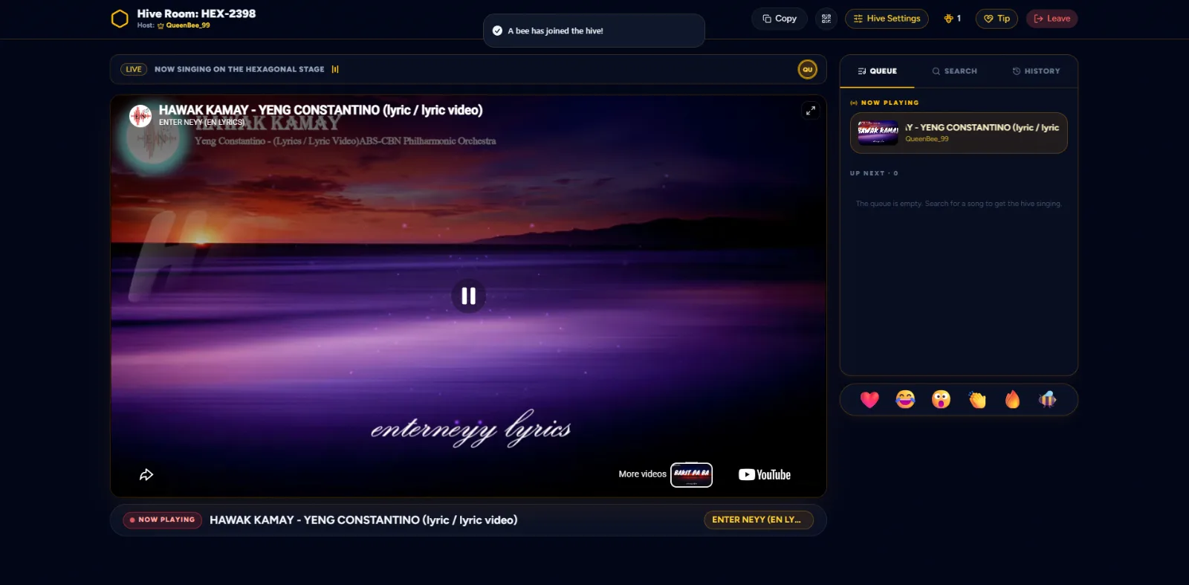Send a fire reaction
Screen dimensions: 1189x585
(1012, 400)
